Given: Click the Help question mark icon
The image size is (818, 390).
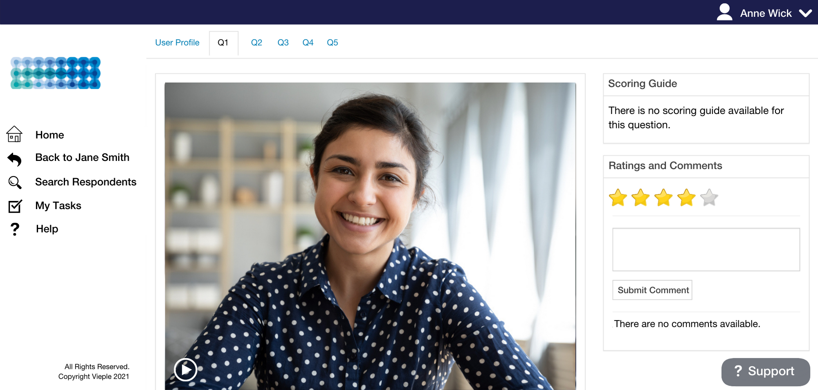Looking at the screenshot, I should tap(15, 229).
